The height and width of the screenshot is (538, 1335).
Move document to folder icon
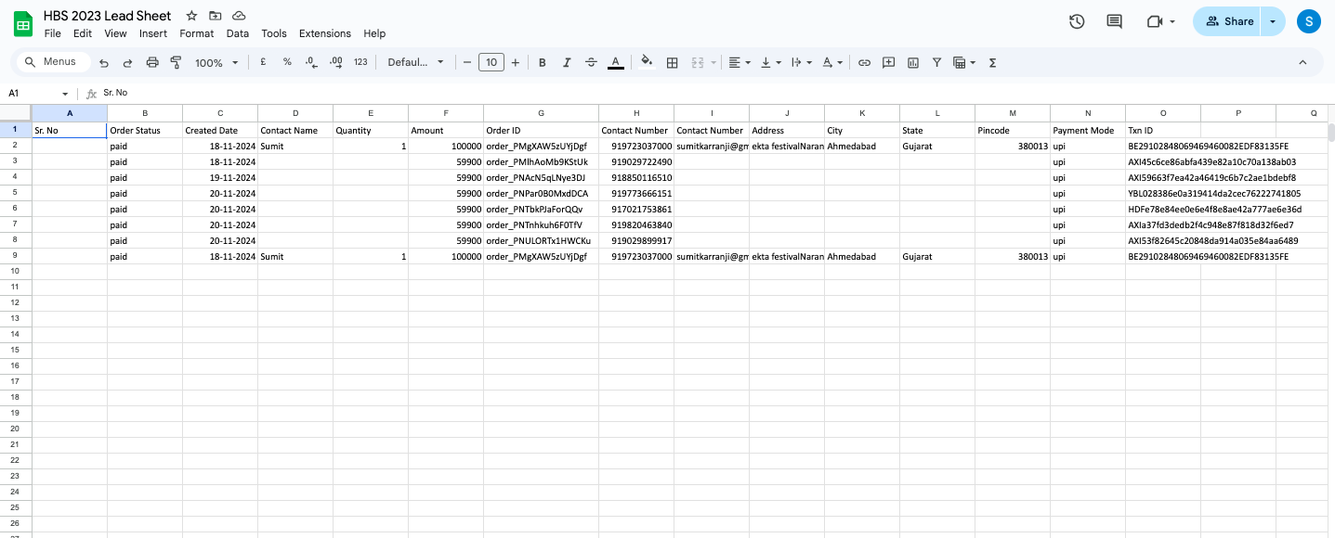pyautogui.click(x=216, y=16)
